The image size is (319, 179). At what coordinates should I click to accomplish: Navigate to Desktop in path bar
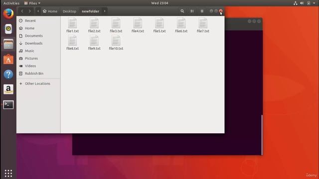[69, 11]
